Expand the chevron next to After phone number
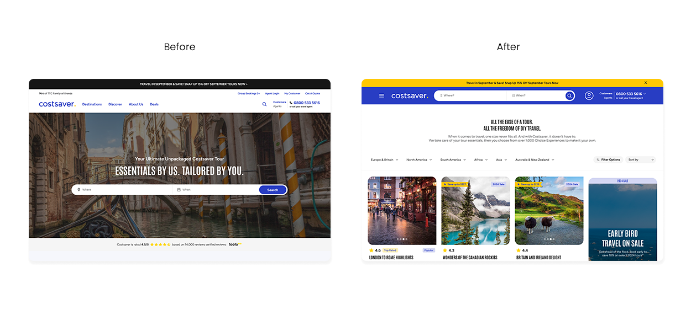 point(645,94)
